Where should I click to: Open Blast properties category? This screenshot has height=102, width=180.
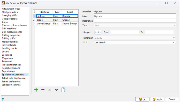pos(10,12)
